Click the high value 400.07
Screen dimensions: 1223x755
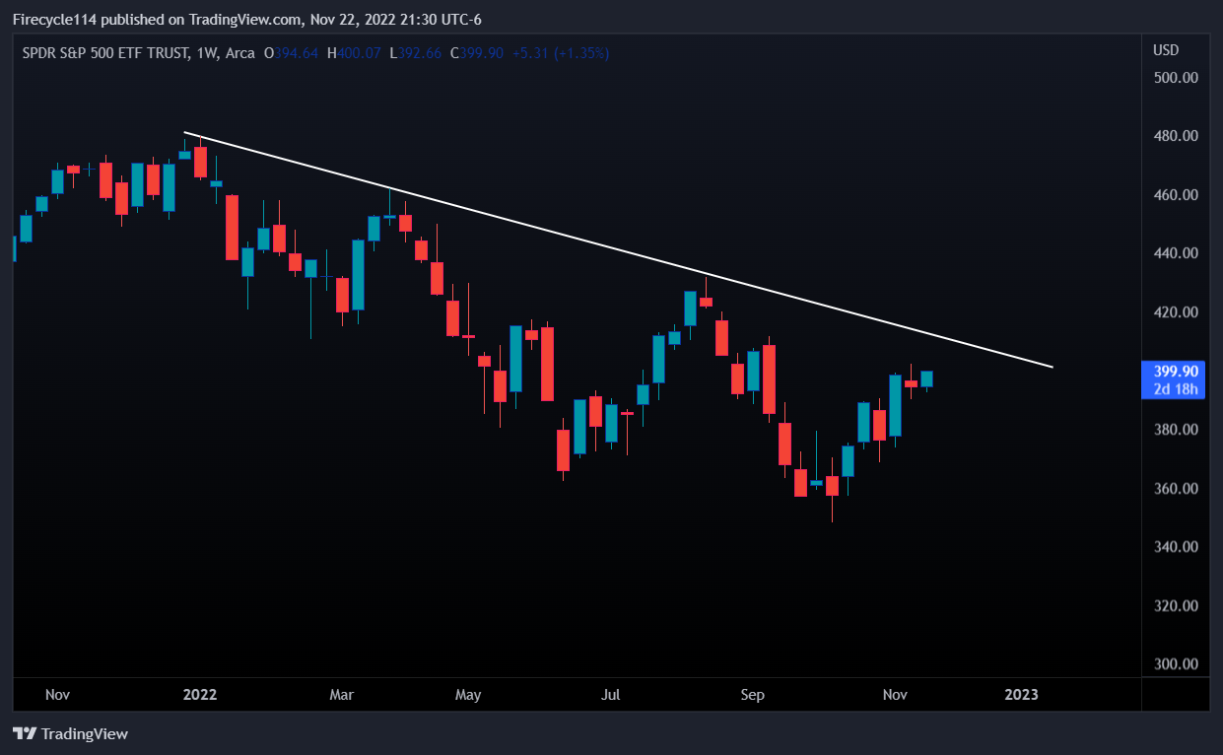[x=360, y=53]
